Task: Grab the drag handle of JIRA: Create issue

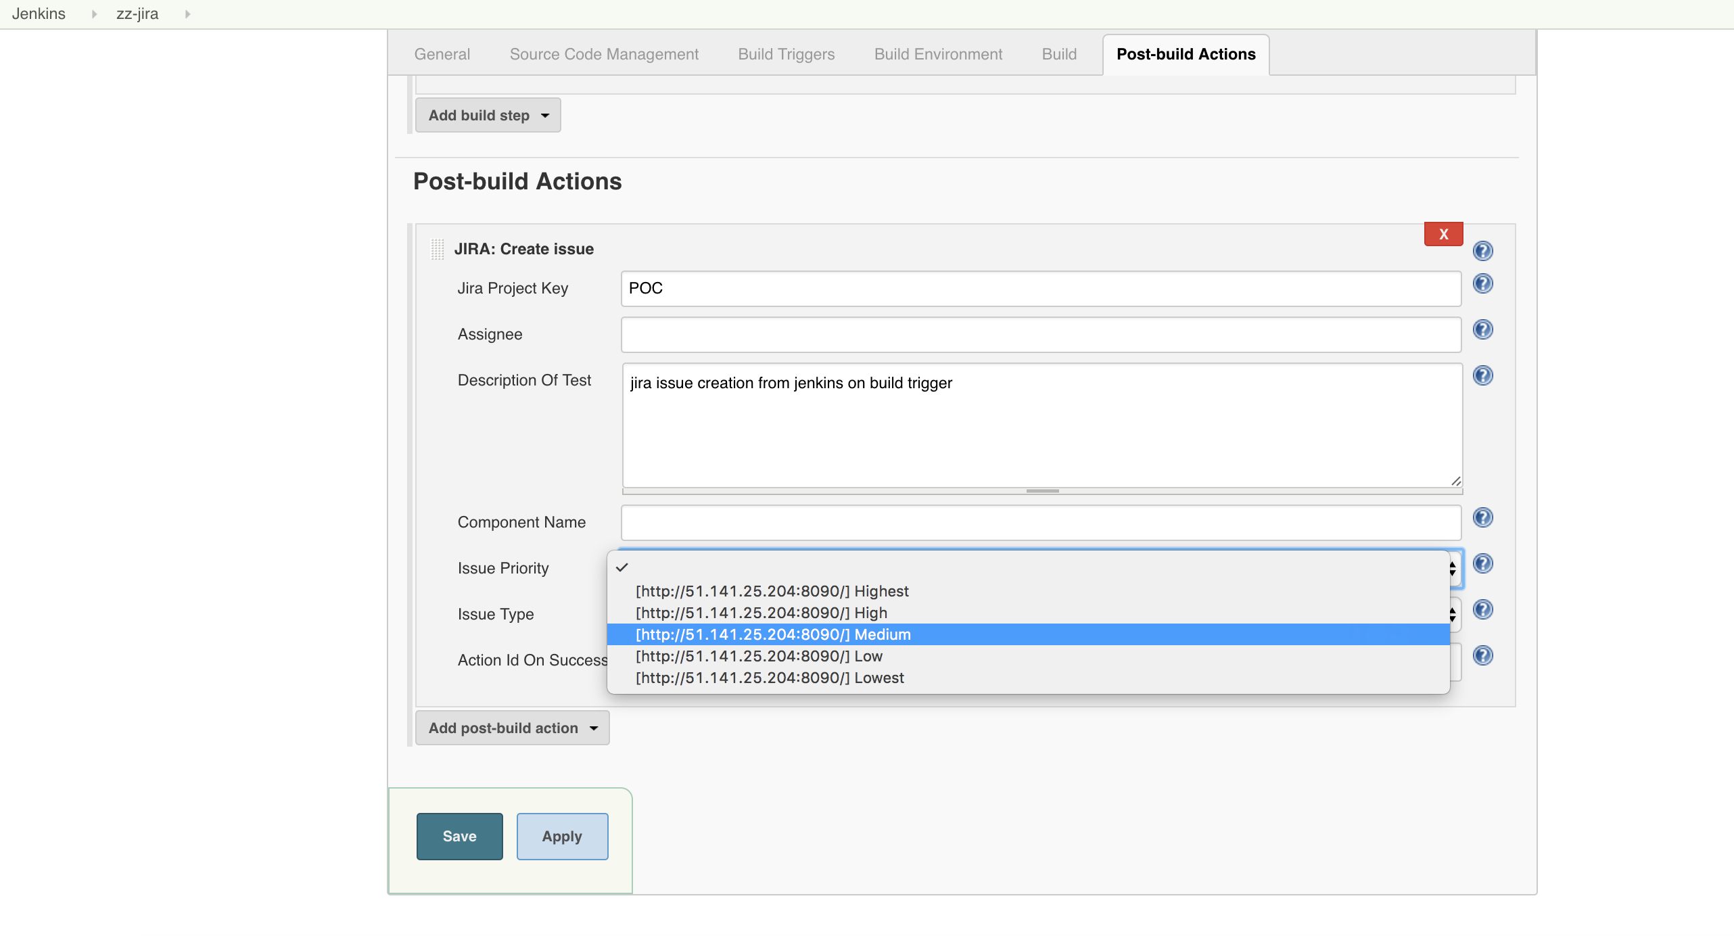Action: tap(438, 249)
